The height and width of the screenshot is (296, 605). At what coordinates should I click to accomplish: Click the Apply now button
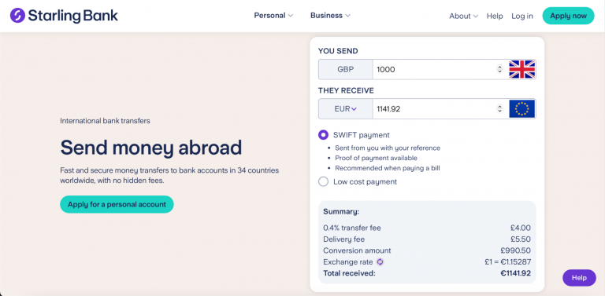coord(568,16)
